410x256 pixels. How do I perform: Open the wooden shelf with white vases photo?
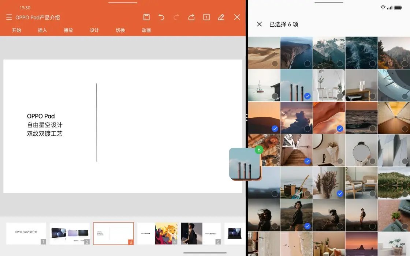361,85
